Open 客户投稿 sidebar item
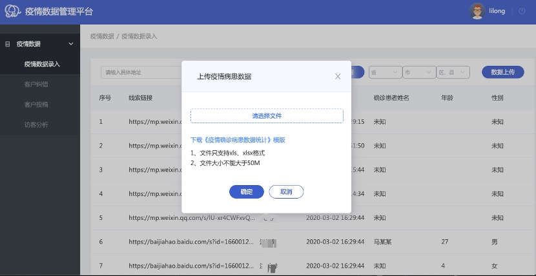The height and width of the screenshot is (276, 536). pyautogui.click(x=36, y=104)
